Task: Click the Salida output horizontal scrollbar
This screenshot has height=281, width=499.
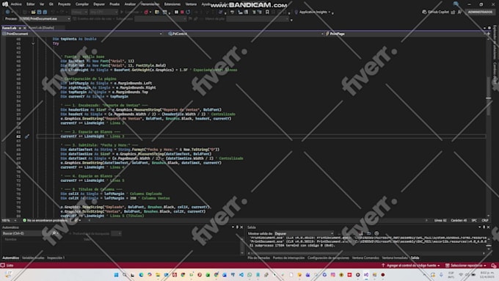Action: (366, 253)
